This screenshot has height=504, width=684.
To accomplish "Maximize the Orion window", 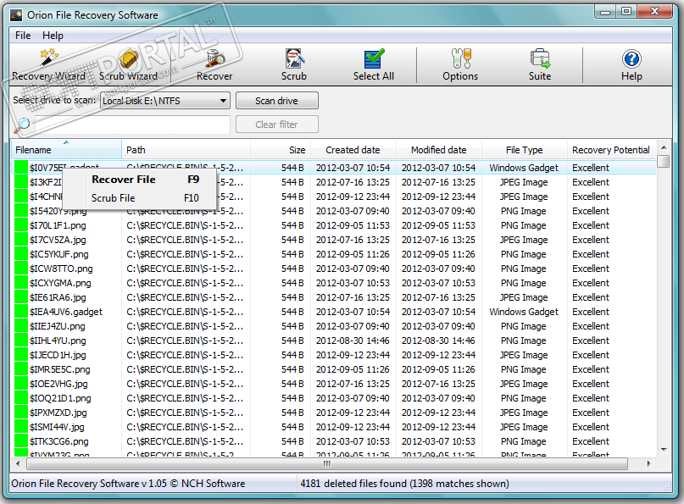I will click(626, 12).
